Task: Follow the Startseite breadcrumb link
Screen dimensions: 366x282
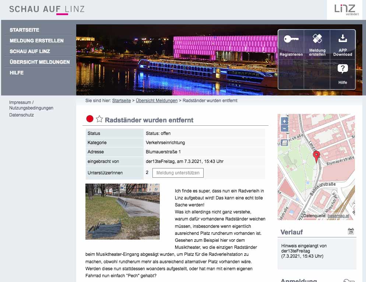Action: click(121, 101)
